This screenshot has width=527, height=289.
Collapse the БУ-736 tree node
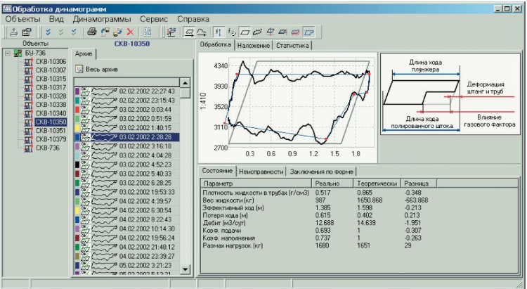(8, 53)
